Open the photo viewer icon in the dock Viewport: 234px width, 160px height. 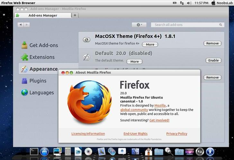(x=58, y=152)
